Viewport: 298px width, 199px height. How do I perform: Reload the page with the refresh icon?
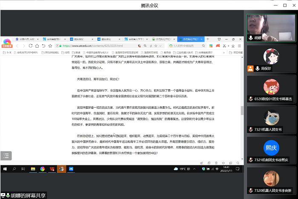(x=30, y=46)
